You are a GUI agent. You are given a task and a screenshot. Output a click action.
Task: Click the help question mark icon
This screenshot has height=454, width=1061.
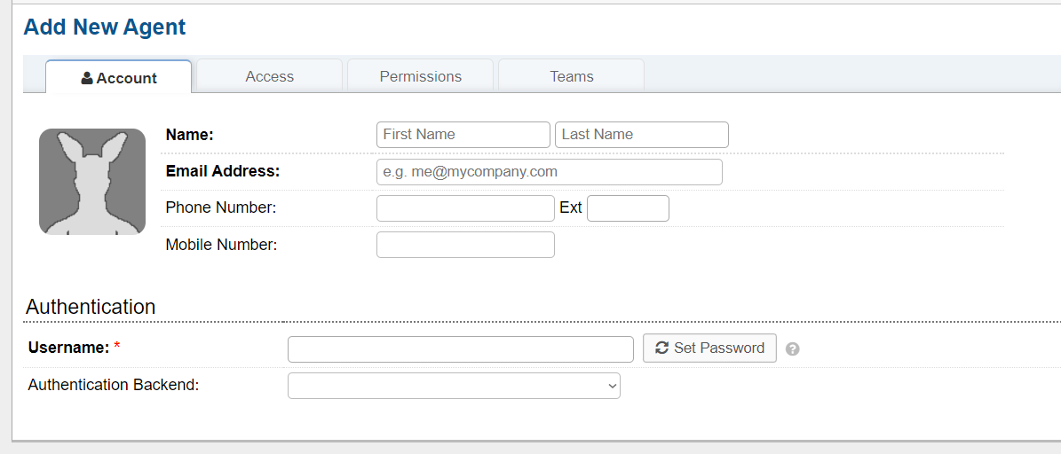(793, 349)
